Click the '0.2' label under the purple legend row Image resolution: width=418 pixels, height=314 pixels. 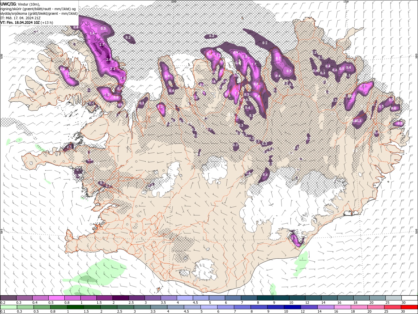coord(3,303)
